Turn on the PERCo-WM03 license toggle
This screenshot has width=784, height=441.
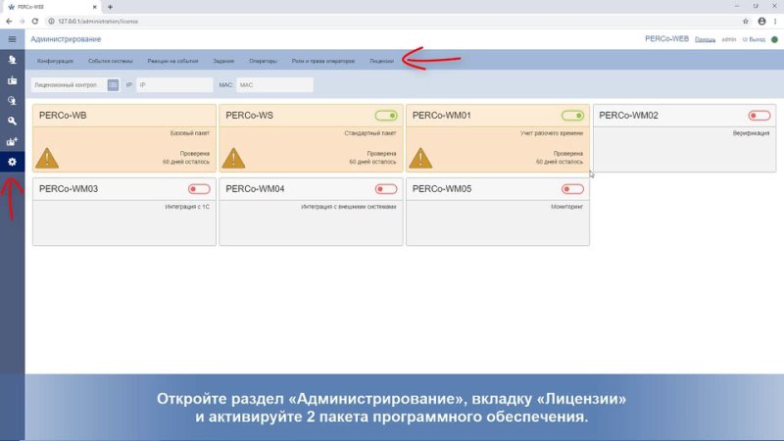tap(199, 189)
